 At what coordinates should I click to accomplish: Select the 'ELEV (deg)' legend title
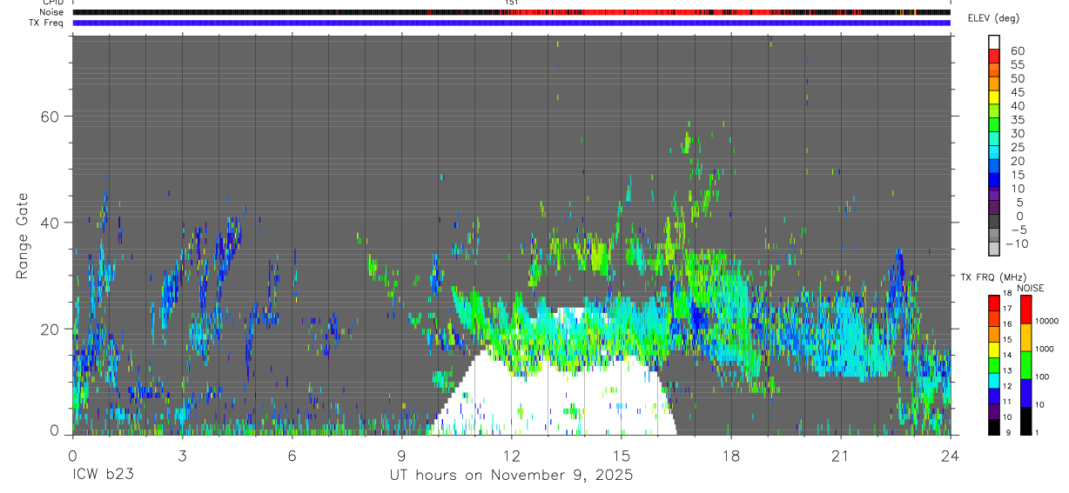tap(994, 18)
